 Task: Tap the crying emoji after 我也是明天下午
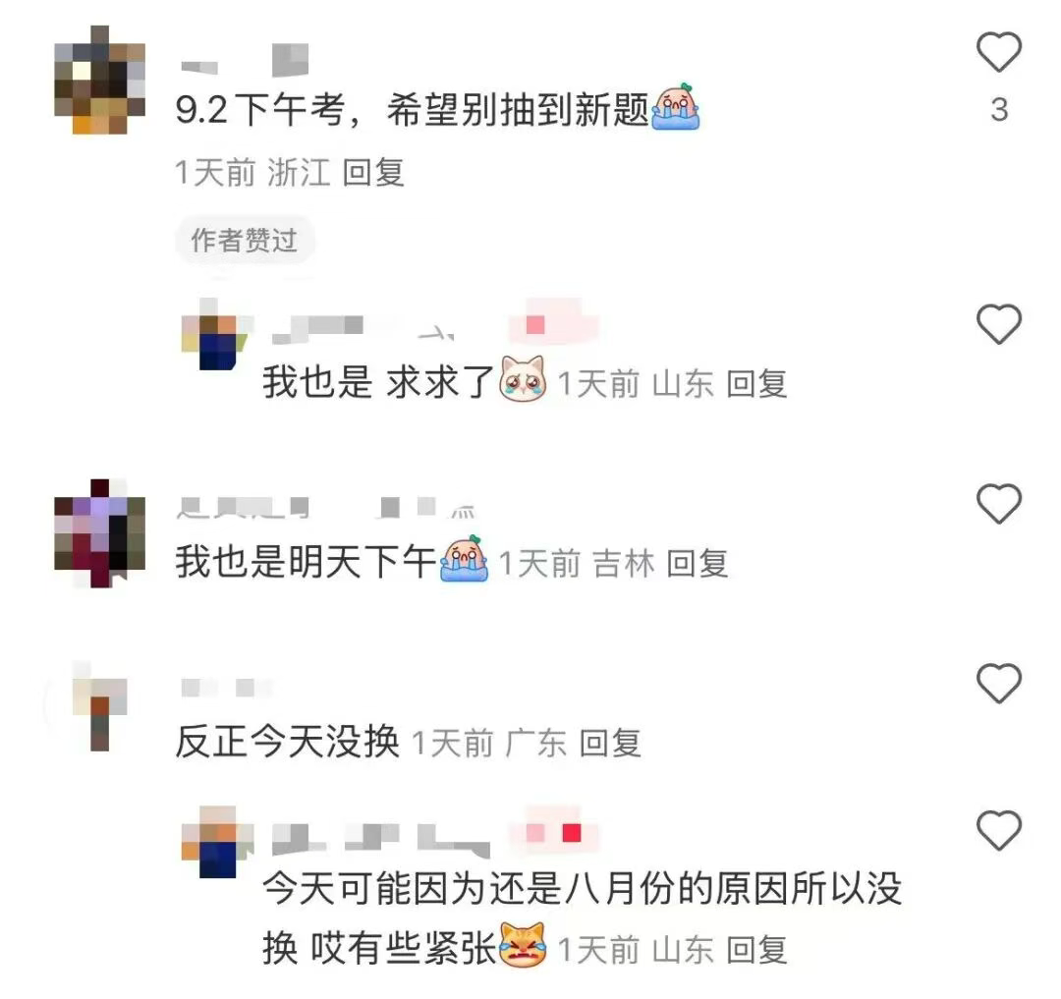pos(464,559)
